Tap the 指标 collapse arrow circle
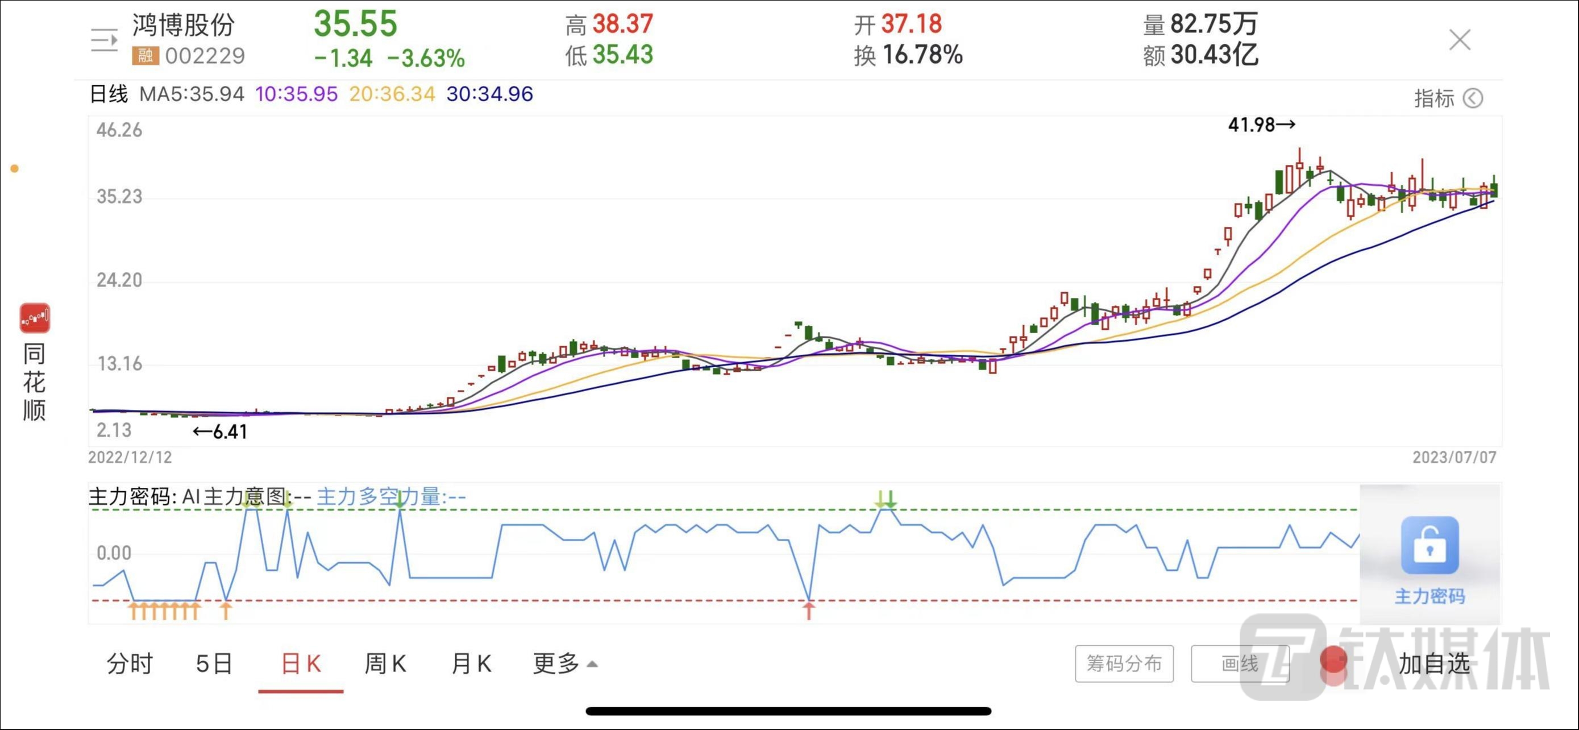Viewport: 1579px width, 730px height. pyautogui.click(x=1473, y=98)
